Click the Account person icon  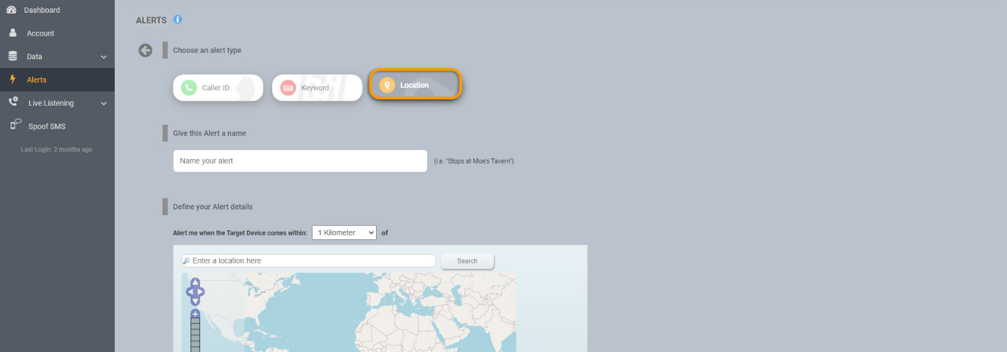click(13, 32)
